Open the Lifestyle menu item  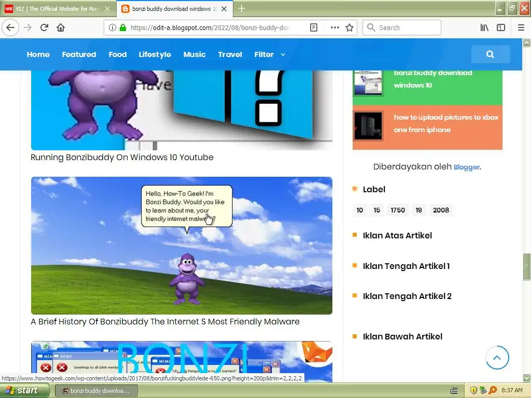tap(155, 54)
